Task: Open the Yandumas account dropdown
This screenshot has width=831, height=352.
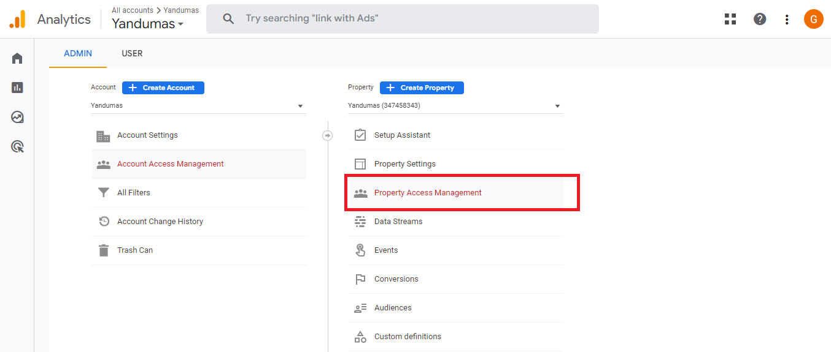Action: point(198,106)
